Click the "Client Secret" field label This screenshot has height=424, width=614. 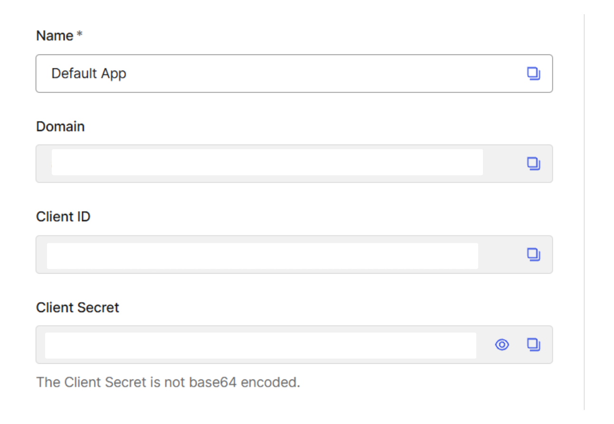point(77,307)
